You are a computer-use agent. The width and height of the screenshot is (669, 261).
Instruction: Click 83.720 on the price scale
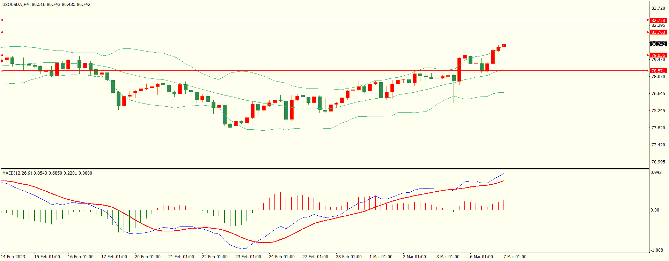pos(658,8)
